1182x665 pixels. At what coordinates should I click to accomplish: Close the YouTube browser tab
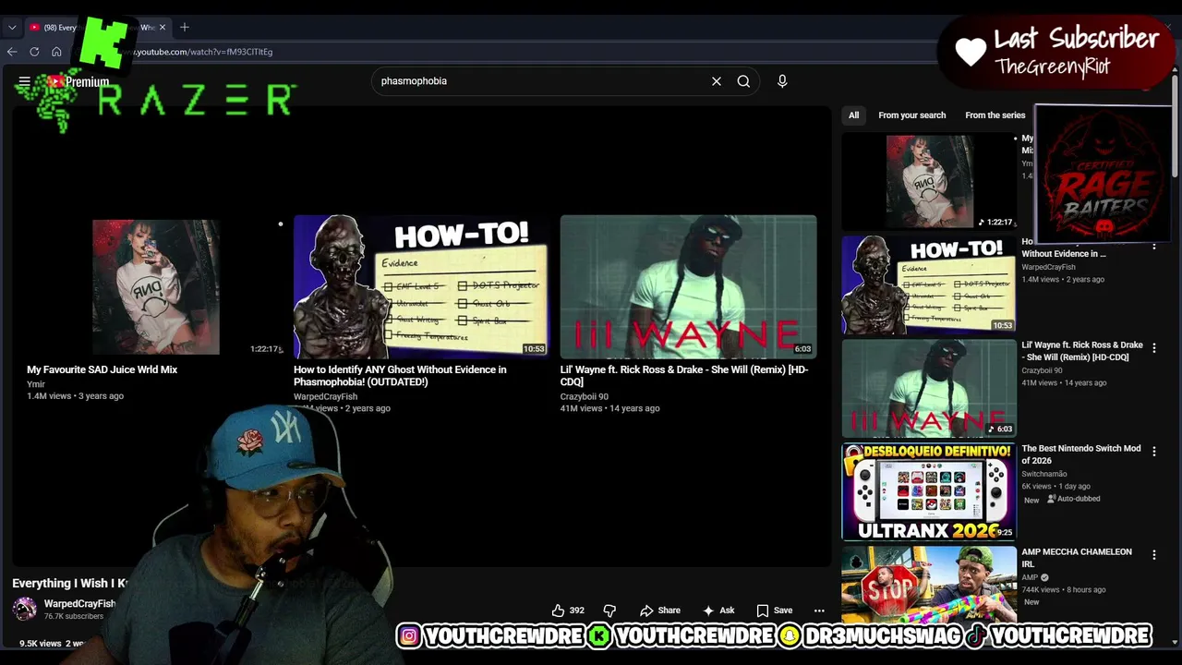(x=163, y=28)
